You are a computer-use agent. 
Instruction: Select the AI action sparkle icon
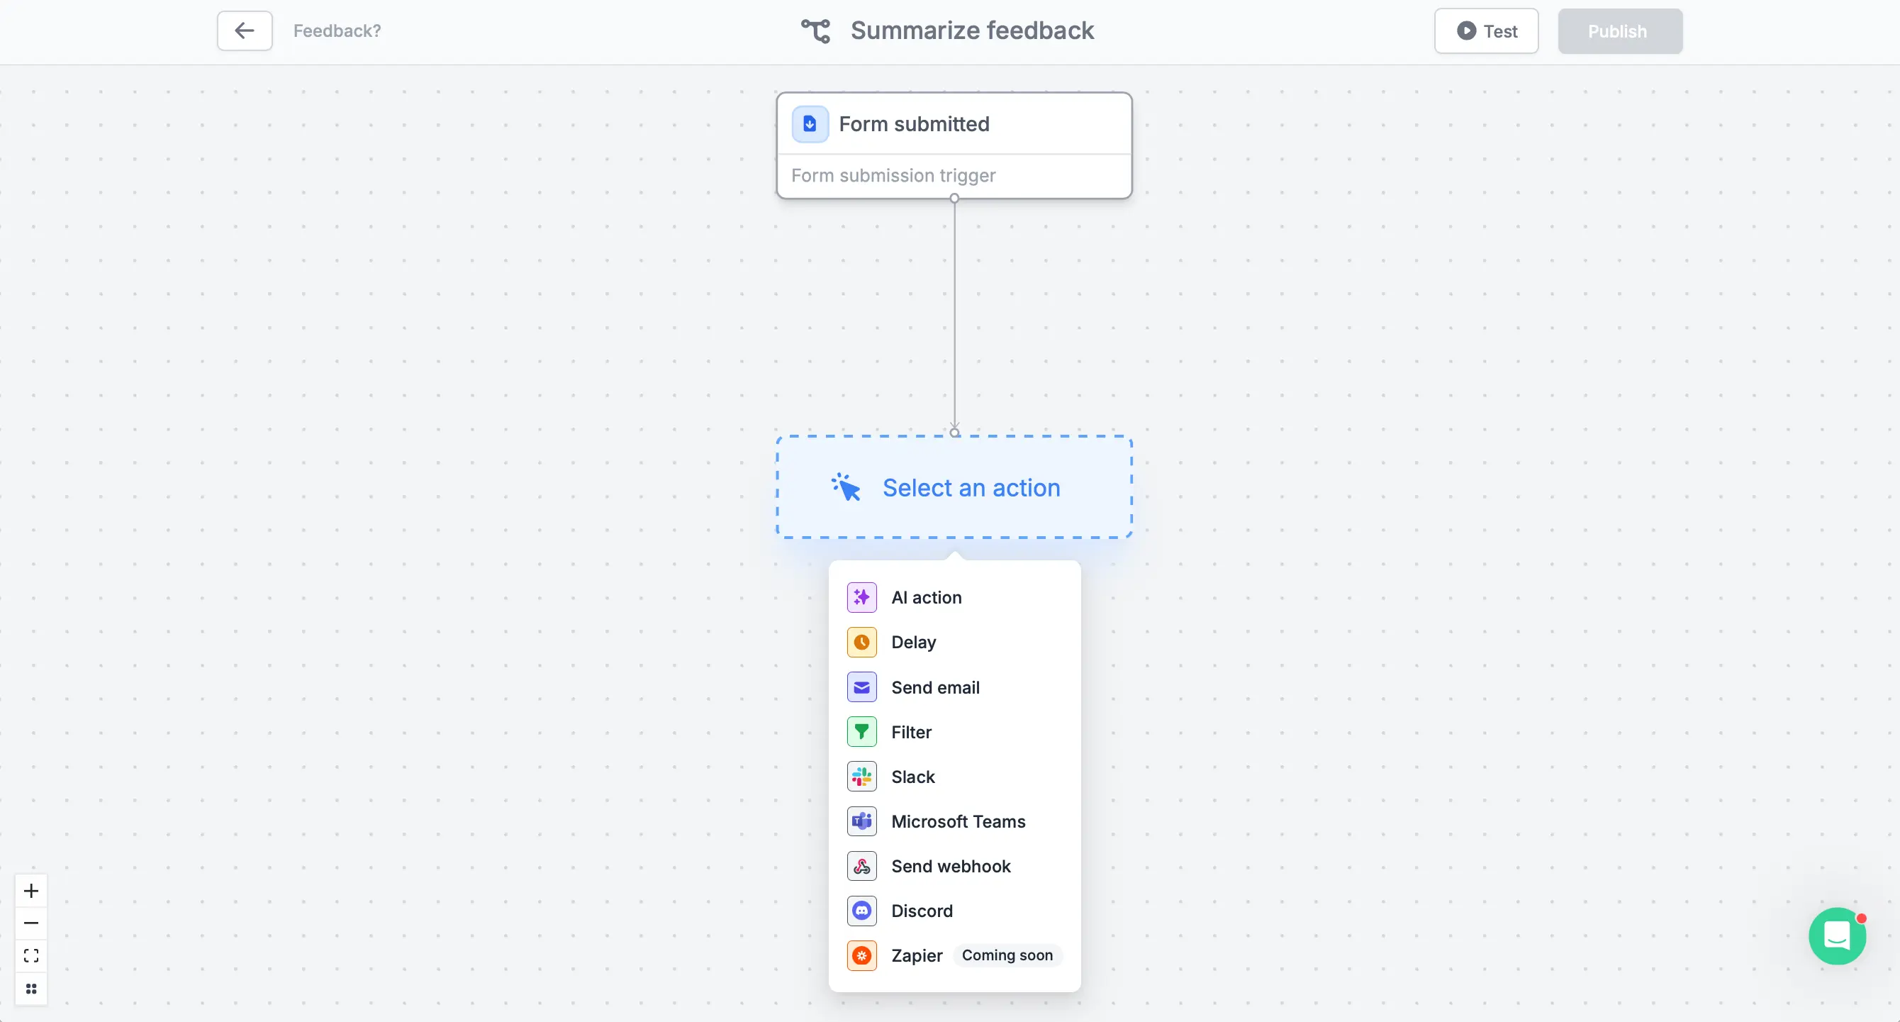(x=861, y=597)
